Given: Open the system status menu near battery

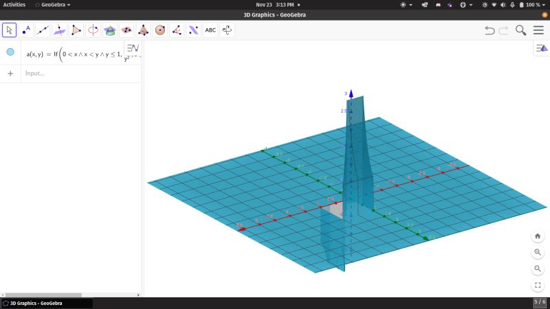Looking at the screenshot, I should 514,5.
